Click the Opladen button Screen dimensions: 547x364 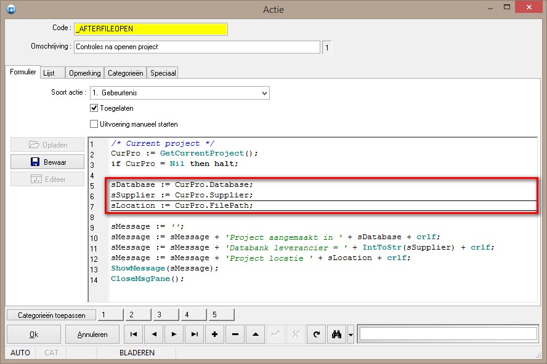[x=47, y=144]
